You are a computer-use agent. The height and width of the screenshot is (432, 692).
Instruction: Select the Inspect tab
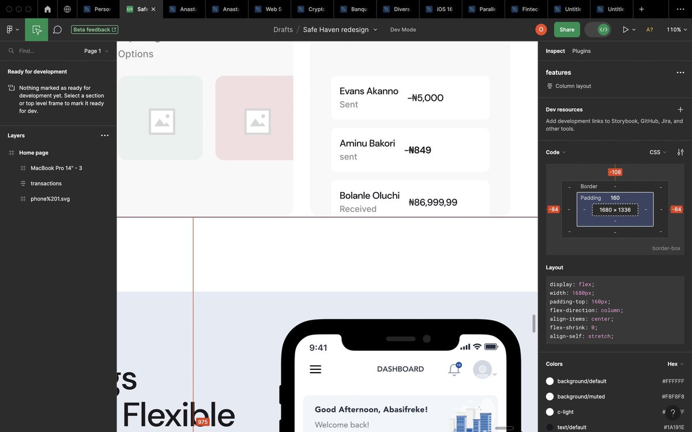[x=555, y=51]
